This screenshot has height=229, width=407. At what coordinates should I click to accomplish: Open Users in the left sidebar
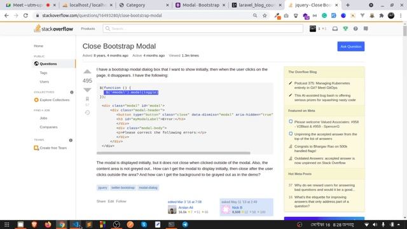point(45,81)
